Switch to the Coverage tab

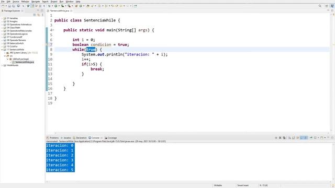tap(110, 138)
